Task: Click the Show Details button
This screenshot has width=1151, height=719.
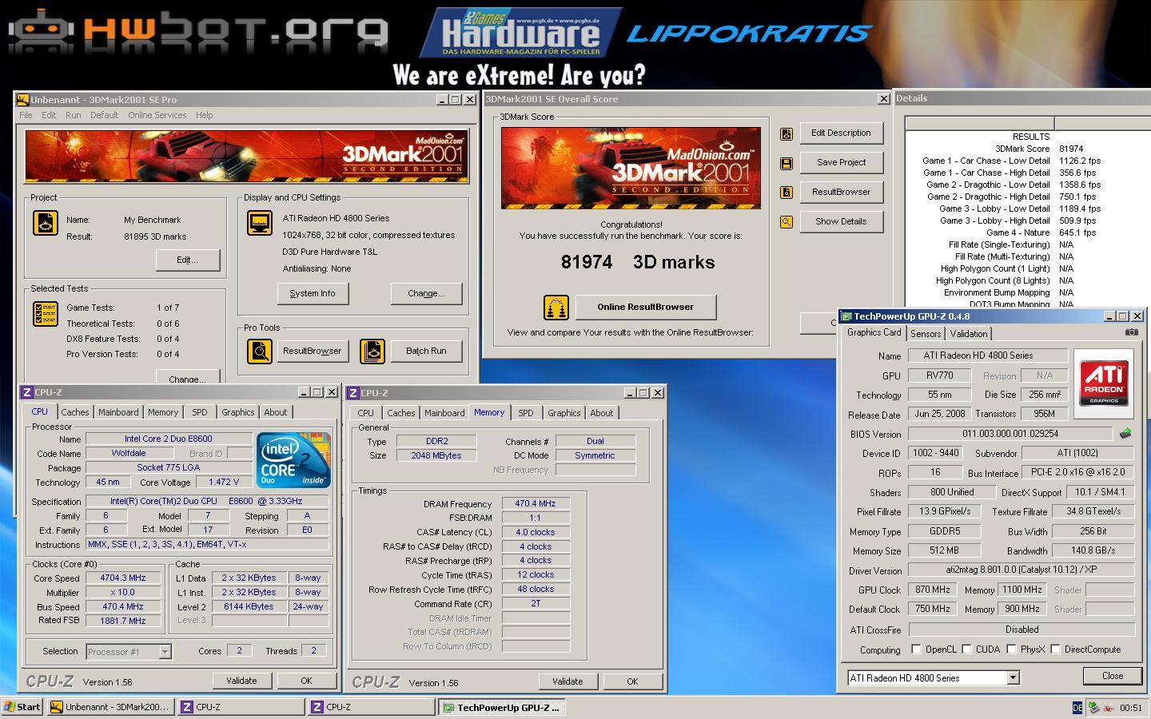Action: (841, 221)
